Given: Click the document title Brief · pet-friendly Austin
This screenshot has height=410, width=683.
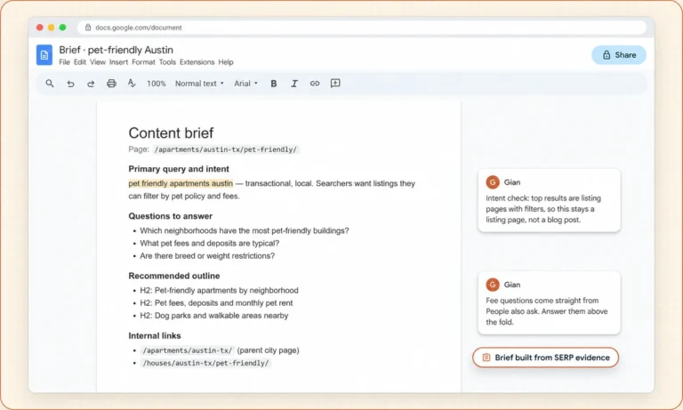Looking at the screenshot, I should click(116, 50).
